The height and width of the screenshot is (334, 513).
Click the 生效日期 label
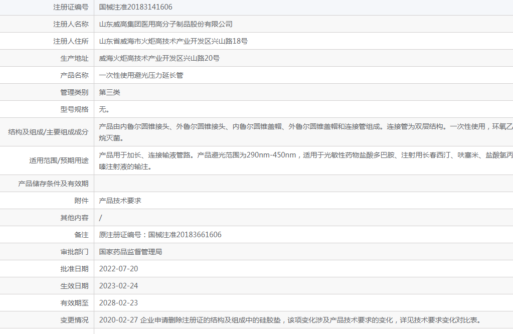[x=74, y=285]
